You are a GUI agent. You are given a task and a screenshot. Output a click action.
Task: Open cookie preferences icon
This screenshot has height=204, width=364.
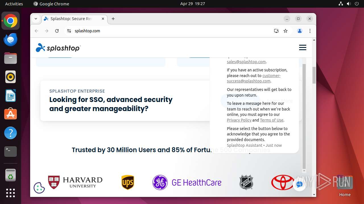click(x=39, y=188)
